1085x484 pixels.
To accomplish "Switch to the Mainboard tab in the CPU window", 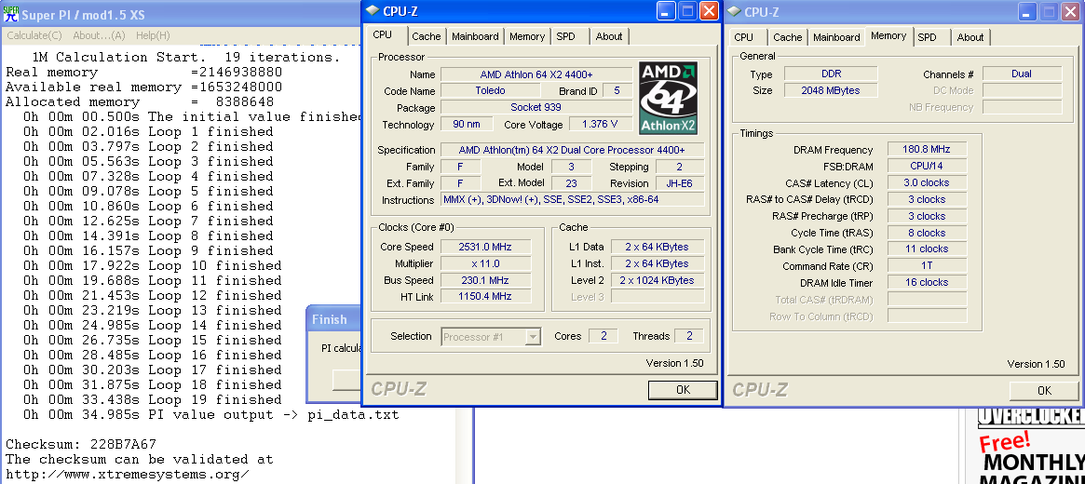I will [475, 36].
